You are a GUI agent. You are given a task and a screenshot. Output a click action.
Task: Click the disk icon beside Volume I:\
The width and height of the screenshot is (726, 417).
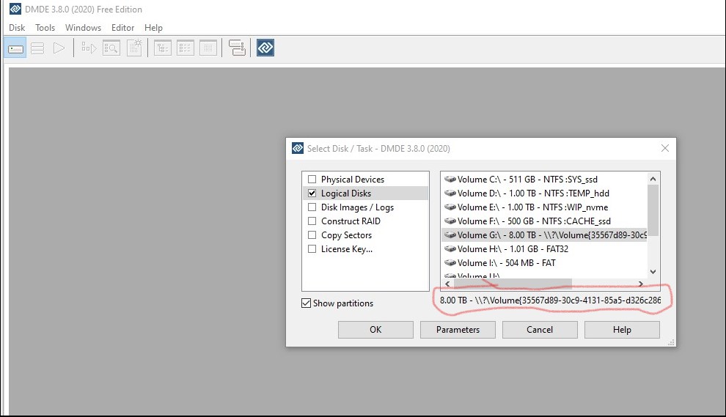pos(450,262)
